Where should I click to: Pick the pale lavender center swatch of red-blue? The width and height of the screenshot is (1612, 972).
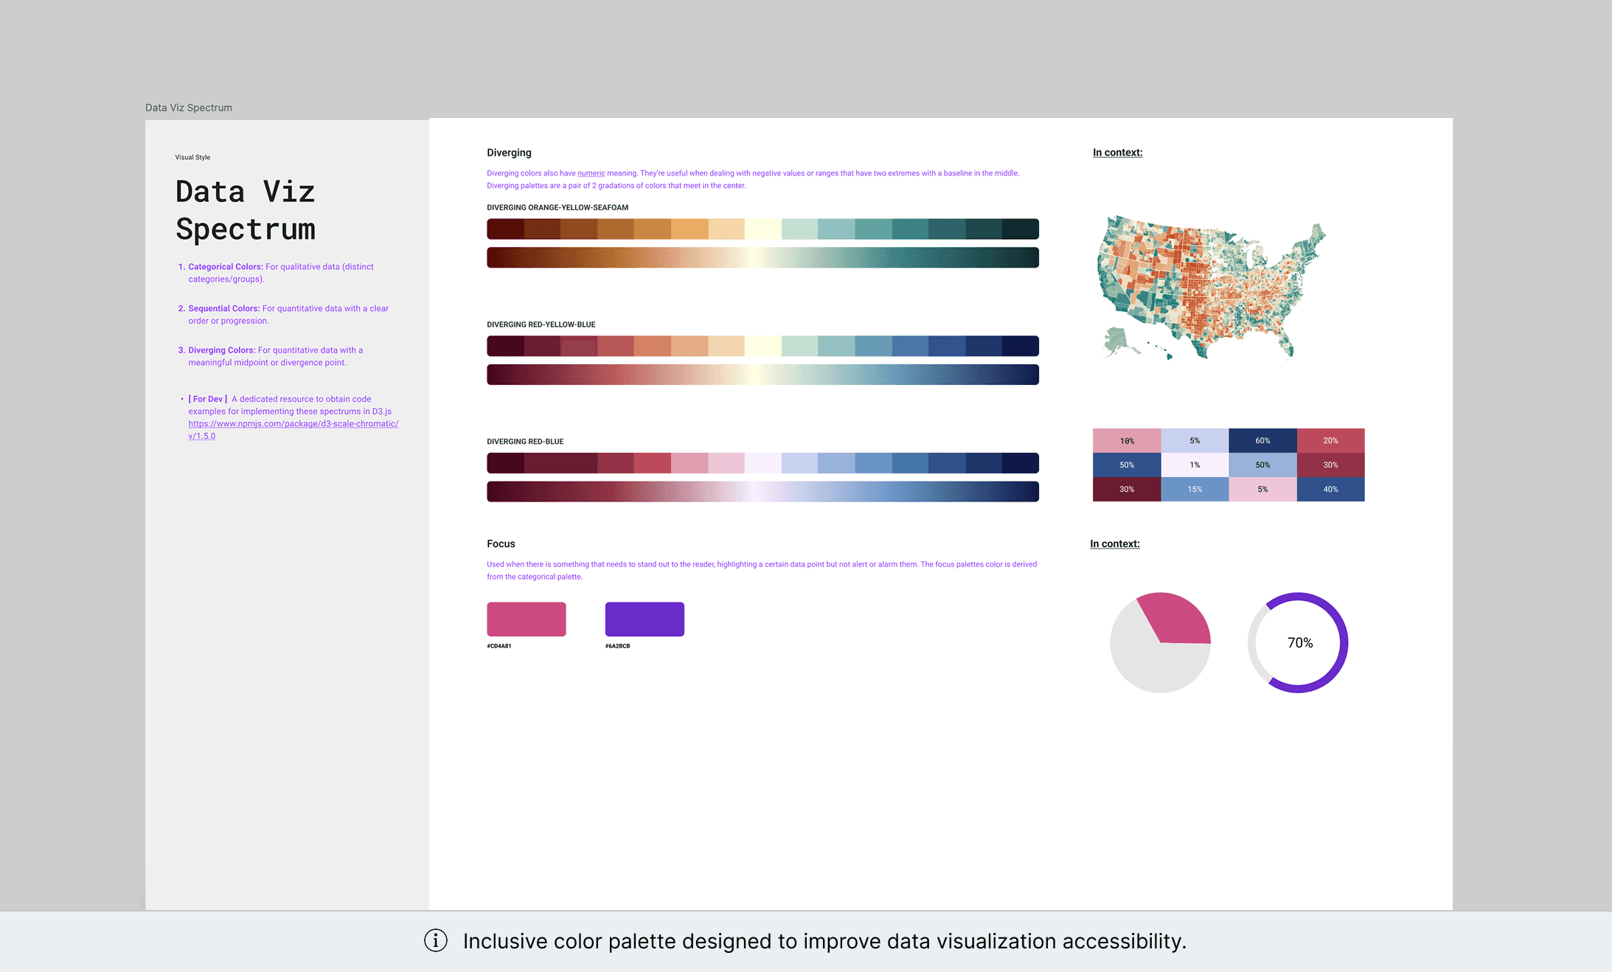tap(763, 463)
